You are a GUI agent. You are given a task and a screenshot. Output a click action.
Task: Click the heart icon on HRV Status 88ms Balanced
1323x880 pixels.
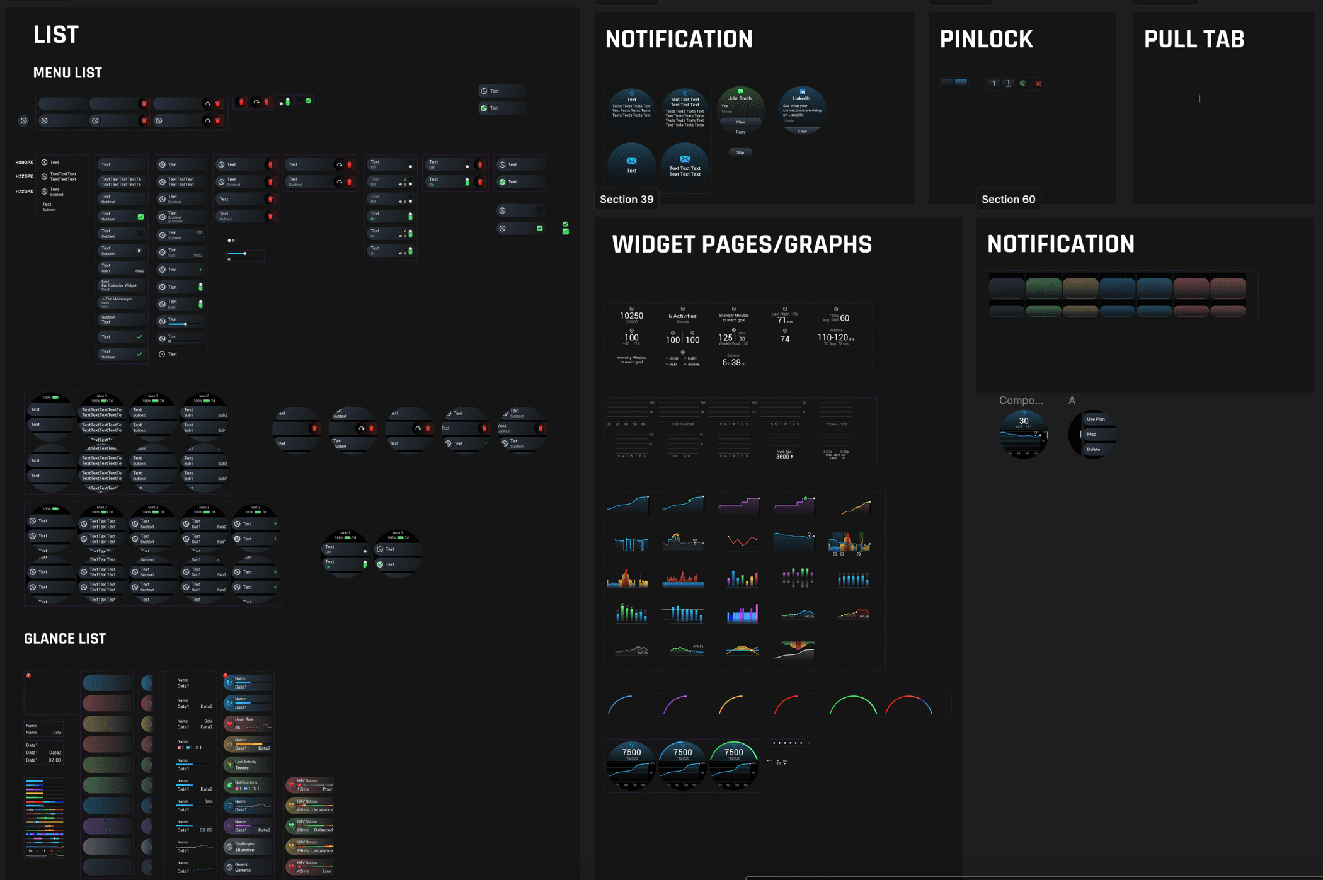(291, 826)
